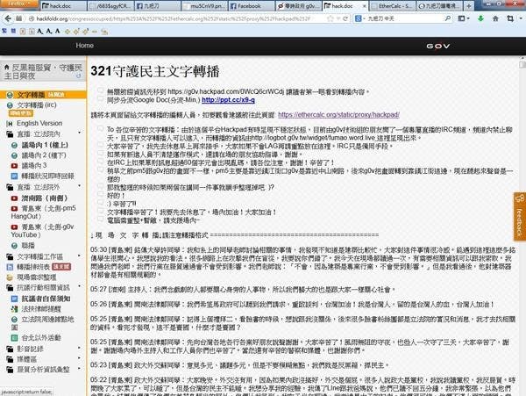
Task: Click Home in the top navigation bar
Action: (85, 44)
